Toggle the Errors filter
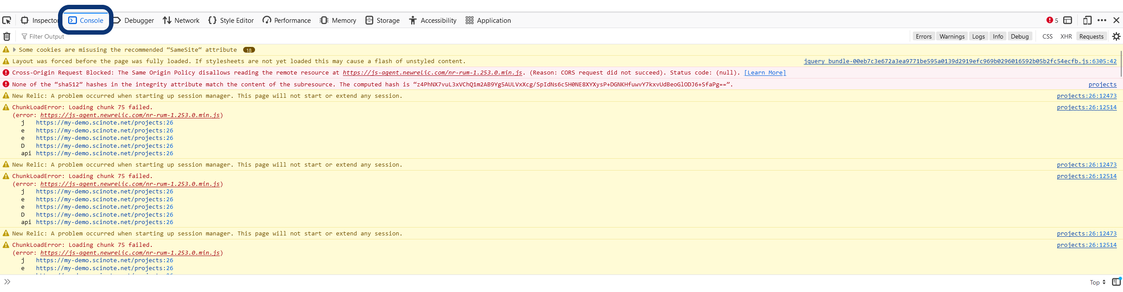 click(924, 36)
